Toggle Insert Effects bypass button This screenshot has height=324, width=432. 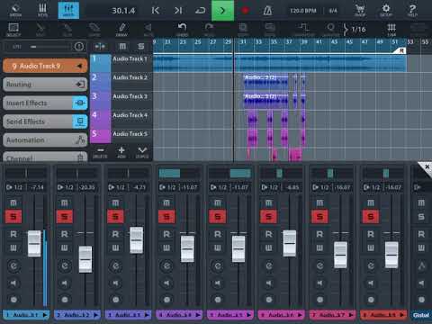(x=80, y=103)
